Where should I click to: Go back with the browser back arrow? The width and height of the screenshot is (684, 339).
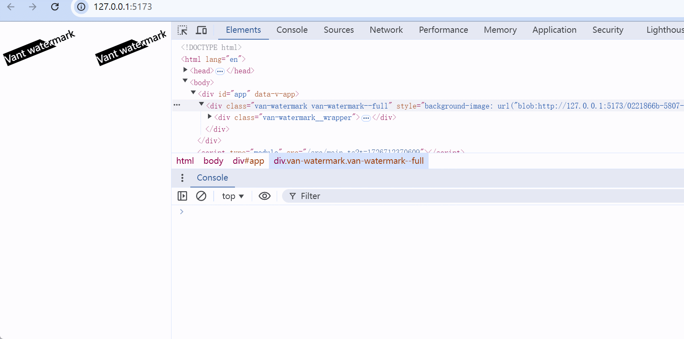point(11,7)
